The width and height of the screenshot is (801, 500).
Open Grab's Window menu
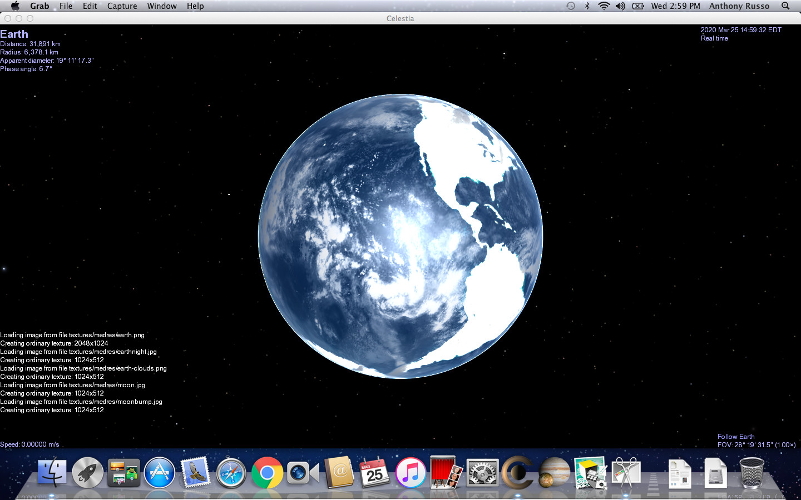click(x=162, y=6)
